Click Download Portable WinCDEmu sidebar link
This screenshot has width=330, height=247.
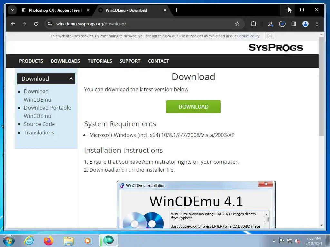pyautogui.click(x=47, y=112)
